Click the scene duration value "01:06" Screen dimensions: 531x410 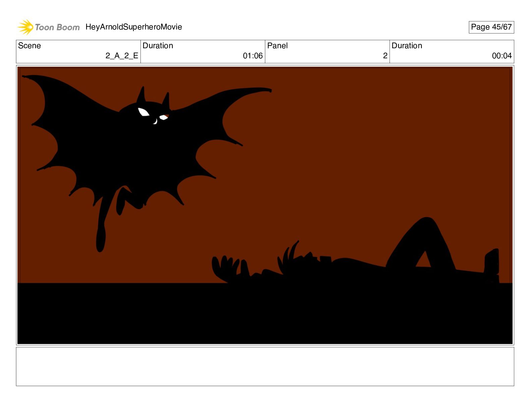coord(253,56)
